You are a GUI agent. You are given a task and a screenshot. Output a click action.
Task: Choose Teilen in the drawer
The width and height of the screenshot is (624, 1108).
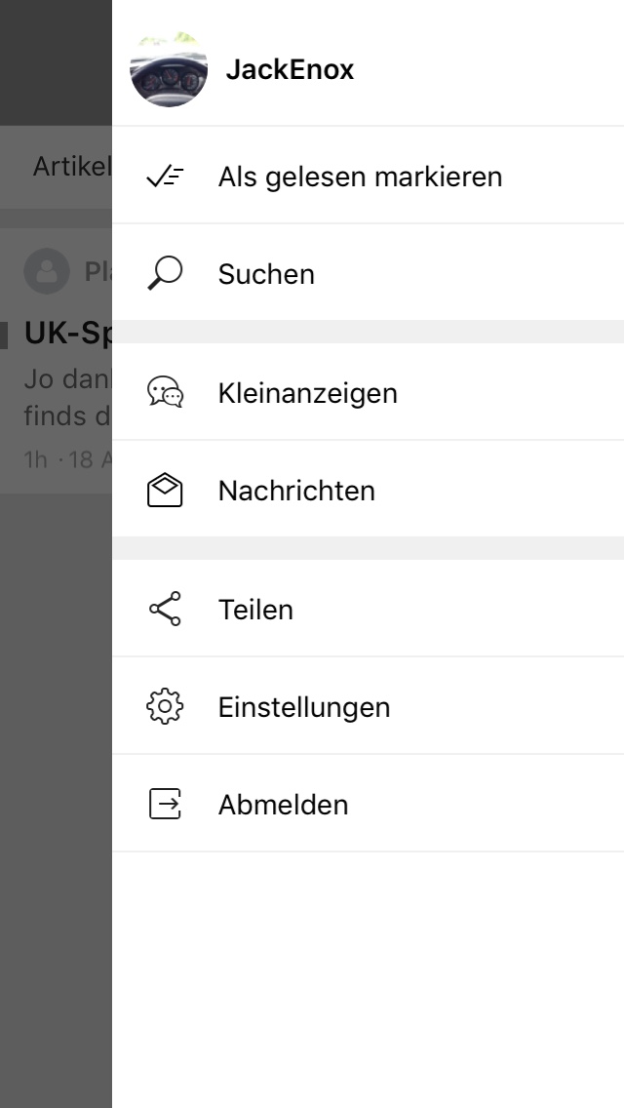tap(255, 611)
